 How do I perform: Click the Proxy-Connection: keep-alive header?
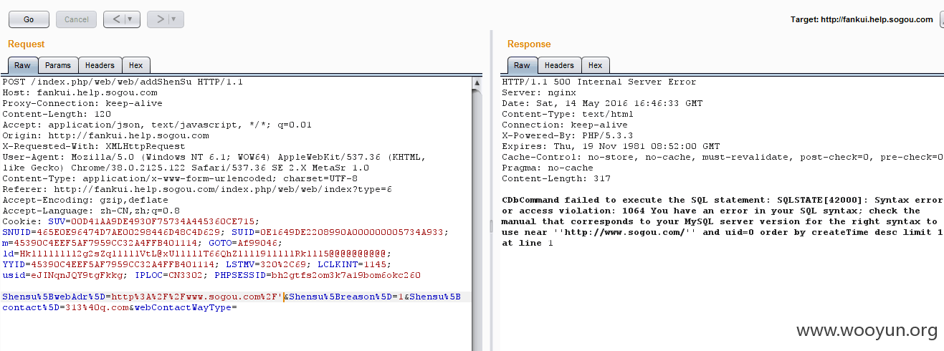[x=82, y=103]
